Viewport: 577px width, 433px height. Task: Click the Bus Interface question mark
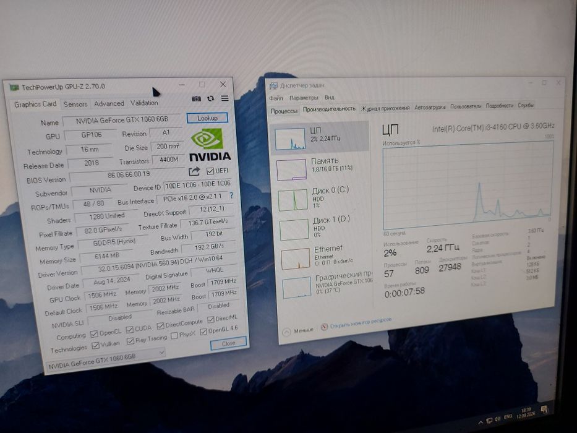pos(231,195)
